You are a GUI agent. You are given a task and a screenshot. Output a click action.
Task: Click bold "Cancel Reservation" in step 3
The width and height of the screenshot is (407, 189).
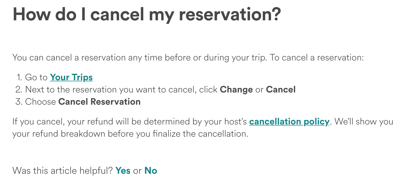click(99, 102)
